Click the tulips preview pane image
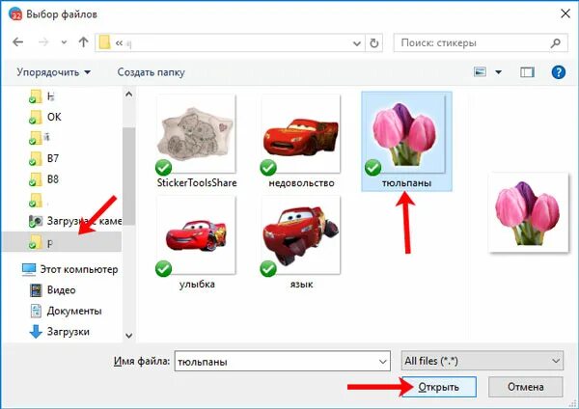 coord(529,212)
